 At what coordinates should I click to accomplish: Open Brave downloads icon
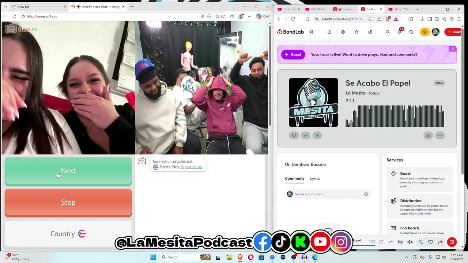(422, 19)
